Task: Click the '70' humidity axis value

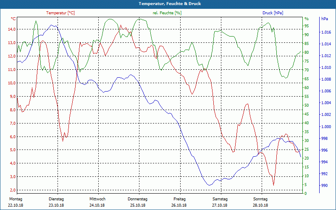Action: [x=307, y=70]
